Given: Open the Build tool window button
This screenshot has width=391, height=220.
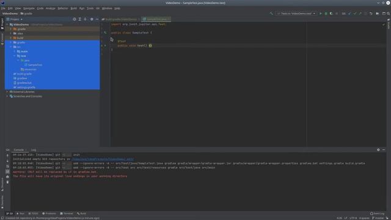Looking at the screenshot, I should pyautogui.click(x=81, y=213).
